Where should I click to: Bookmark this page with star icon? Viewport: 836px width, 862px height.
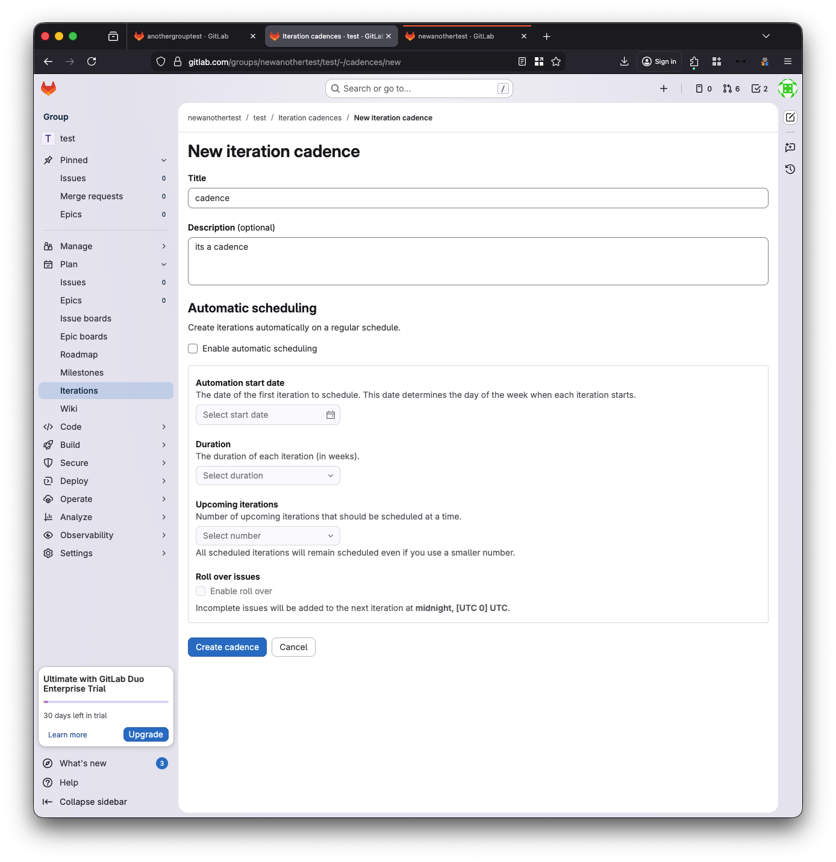(x=556, y=61)
